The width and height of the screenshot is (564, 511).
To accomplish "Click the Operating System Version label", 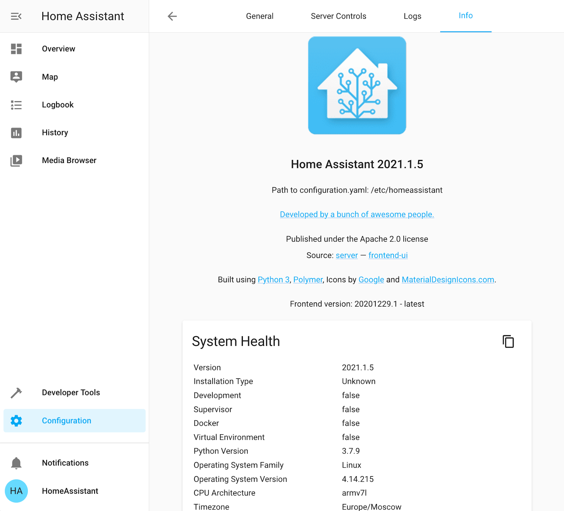I will [x=240, y=479].
